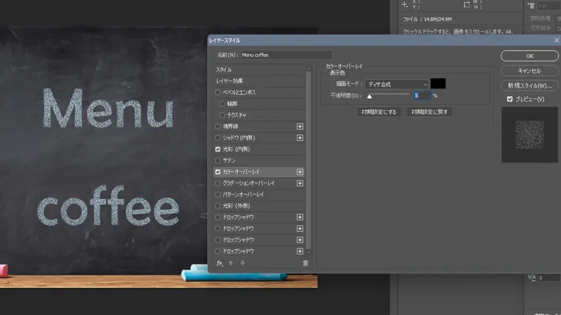561x315 pixels.
Task: Open the 描画モード blend mode dropdown
Action: (397, 84)
